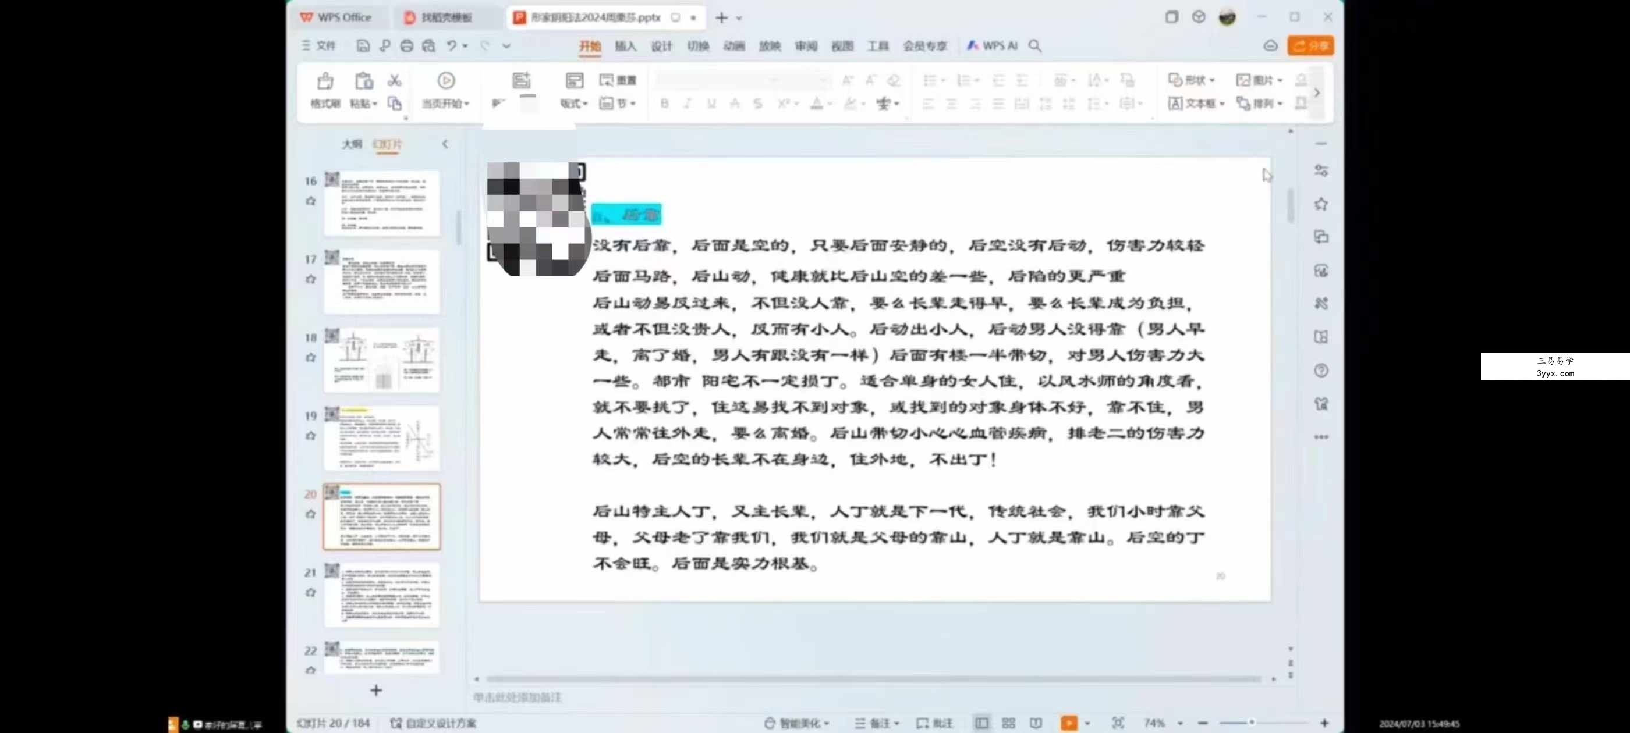1630x733 pixels.
Task: Click the cloud sync icon near Share
Action: click(1270, 45)
